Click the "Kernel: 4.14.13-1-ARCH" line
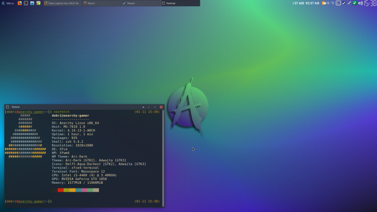This screenshot has width=377, height=212. [74, 130]
